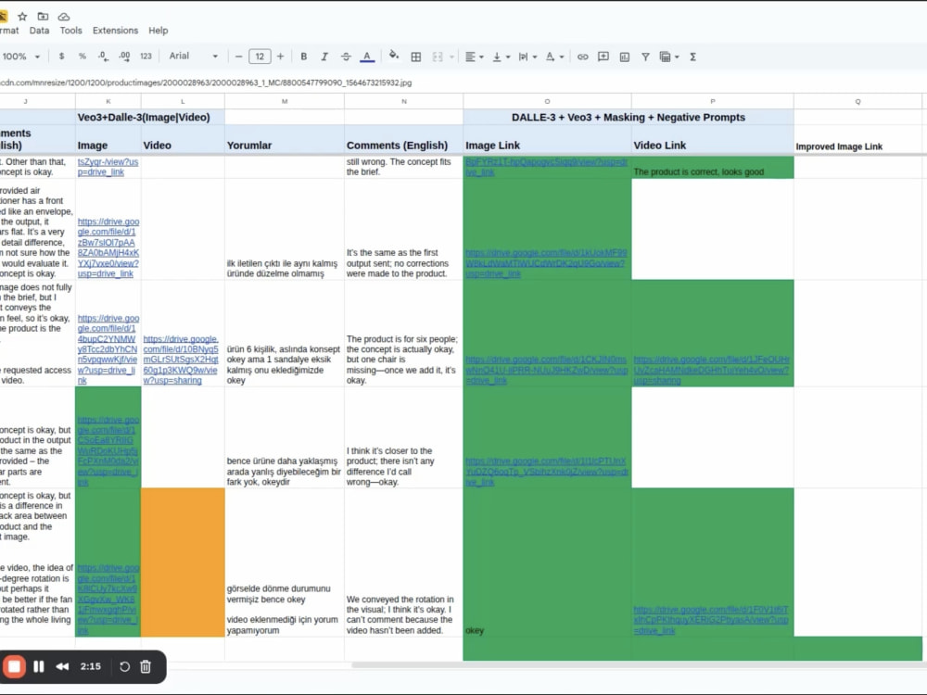This screenshot has width=927, height=695.
Task: Click the horizontal scrollbar
Action: [639, 664]
